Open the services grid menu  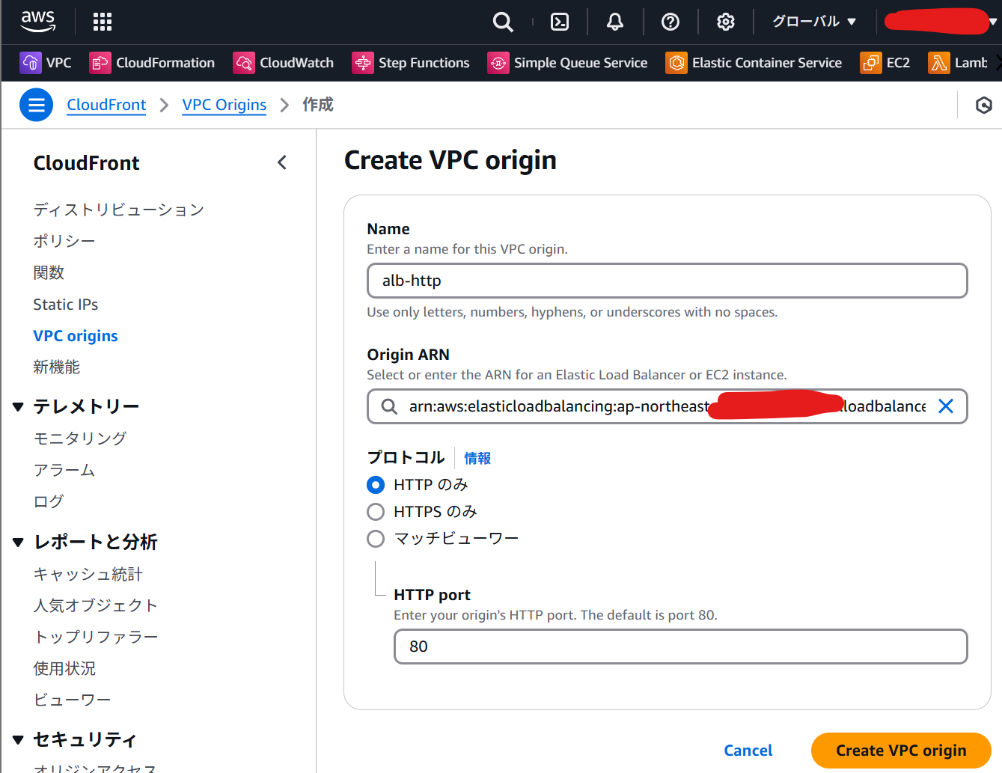(x=103, y=22)
